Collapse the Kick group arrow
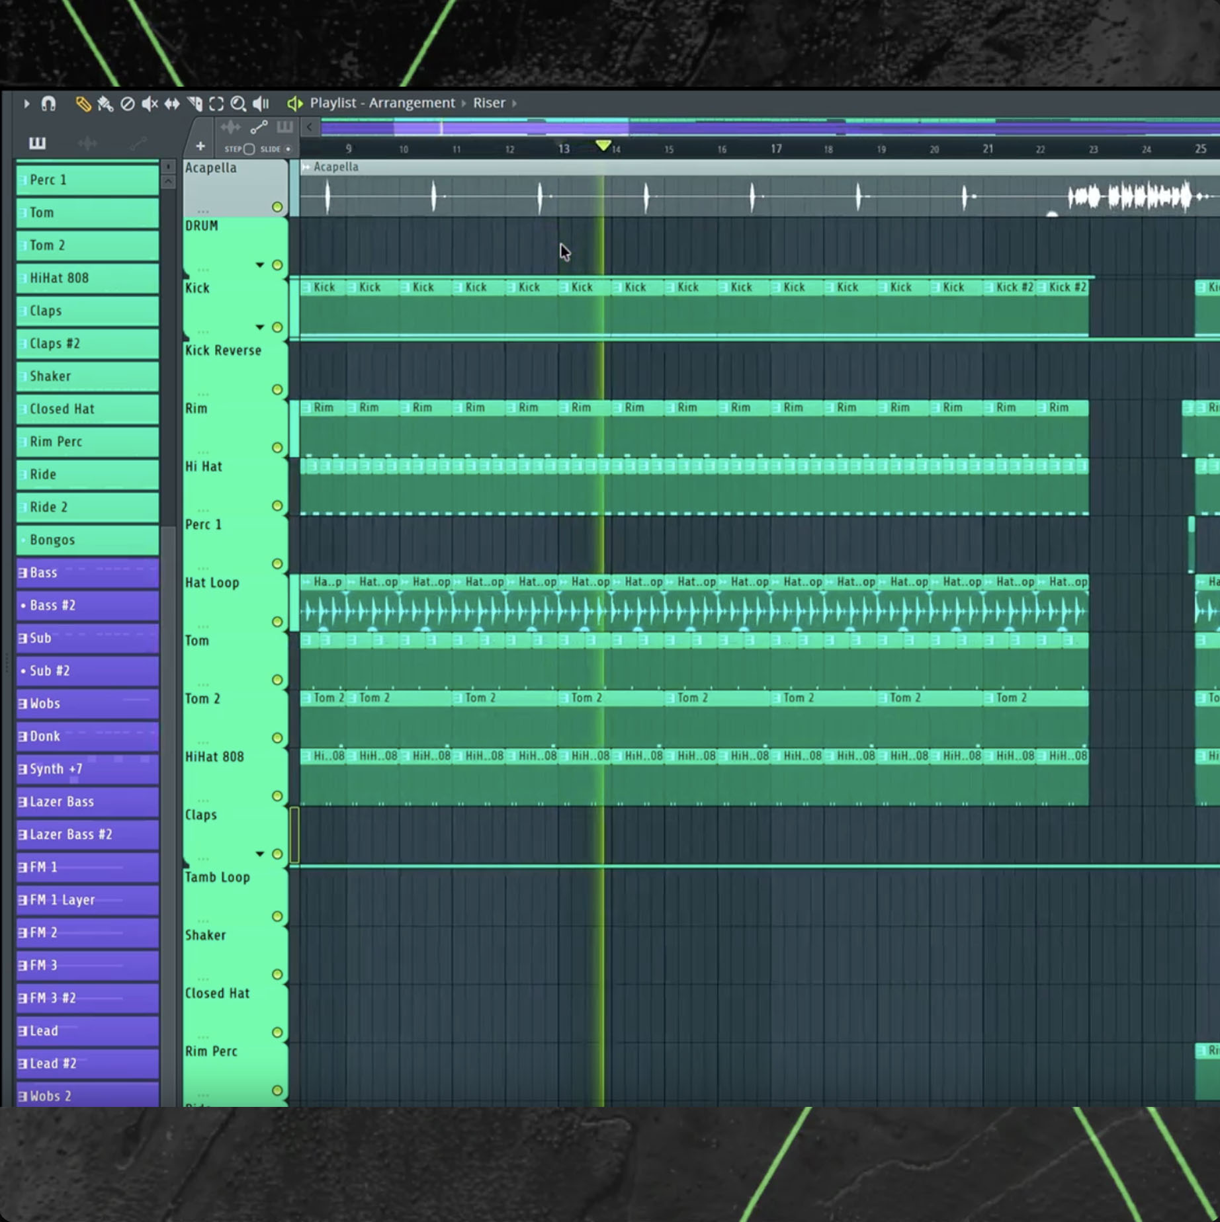 (260, 327)
